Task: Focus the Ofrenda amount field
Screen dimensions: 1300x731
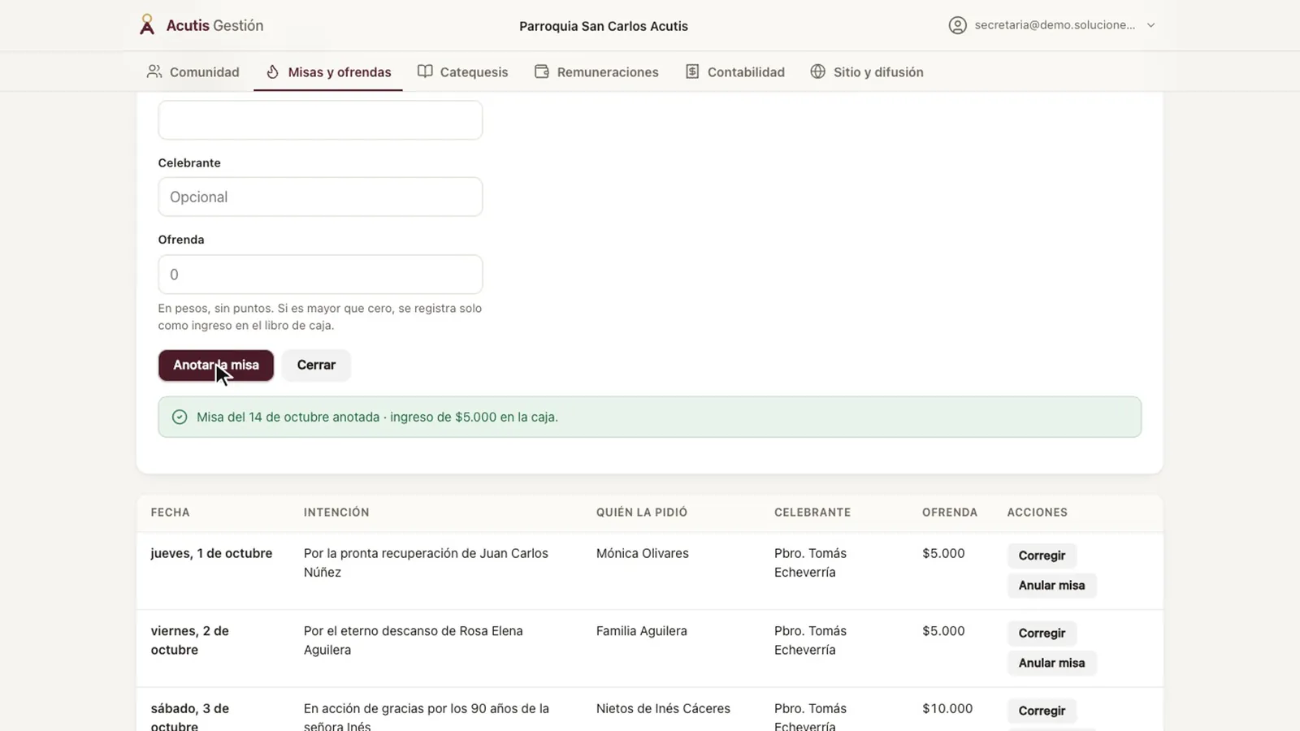Action: [320, 275]
